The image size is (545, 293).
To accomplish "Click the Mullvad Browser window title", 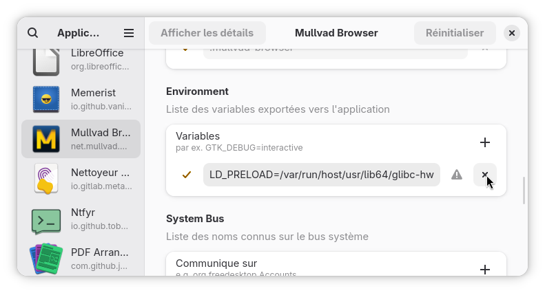I will tap(336, 33).
